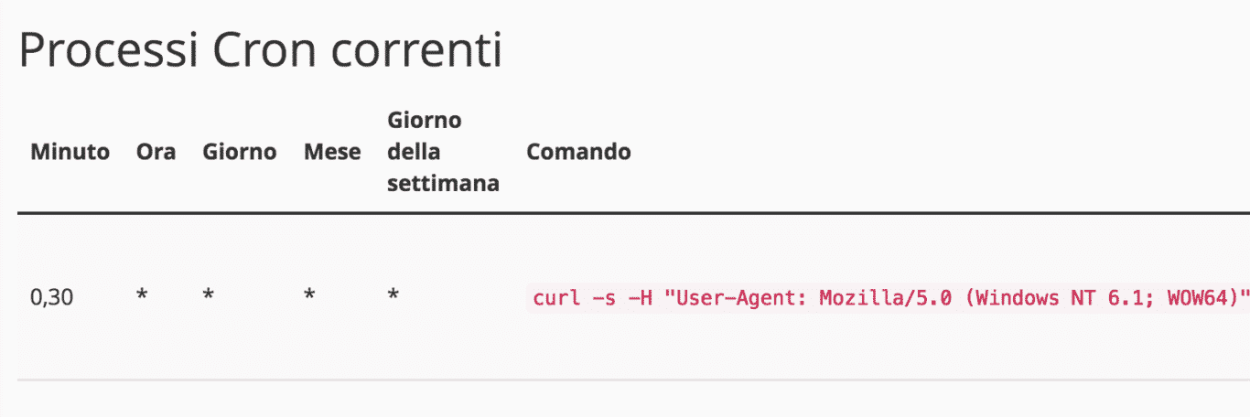Select the '-H' flag in the command
Image resolution: width=1250 pixels, height=417 pixels.
(640, 299)
